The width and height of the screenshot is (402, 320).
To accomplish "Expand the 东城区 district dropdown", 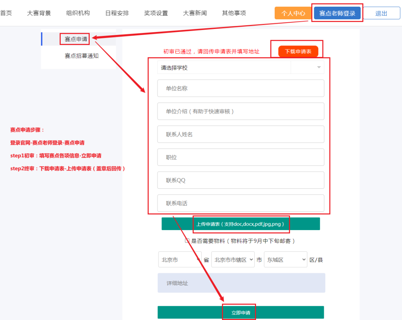I will (285, 259).
